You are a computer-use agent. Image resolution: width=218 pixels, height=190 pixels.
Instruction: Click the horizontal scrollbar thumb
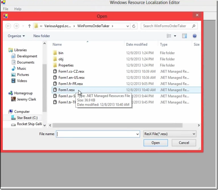click(x=117, y=125)
